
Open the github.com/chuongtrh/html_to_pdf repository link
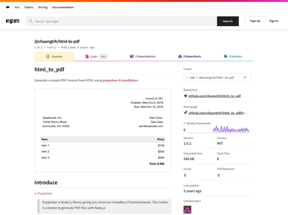[214, 96]
